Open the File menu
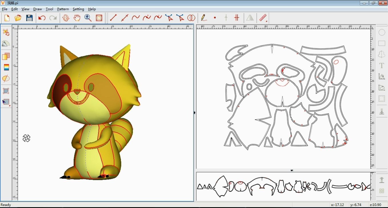 (5, 9)
